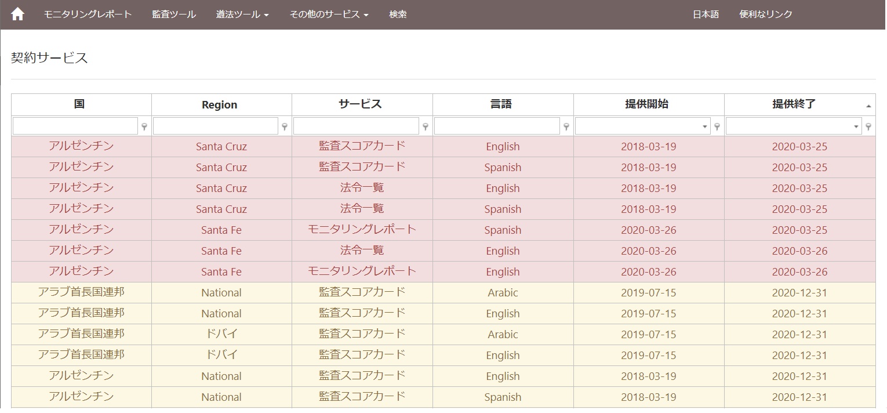Sort the table by Region header
The height and width of the screenshot is (413, 887).
click(x=219, y=105)
